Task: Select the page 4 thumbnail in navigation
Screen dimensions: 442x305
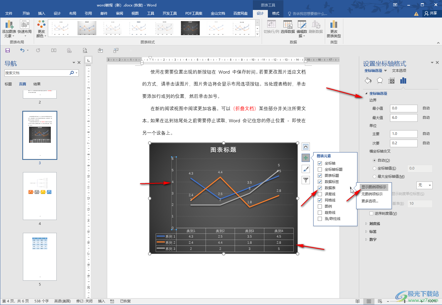Action: click(x=40, y=196)
